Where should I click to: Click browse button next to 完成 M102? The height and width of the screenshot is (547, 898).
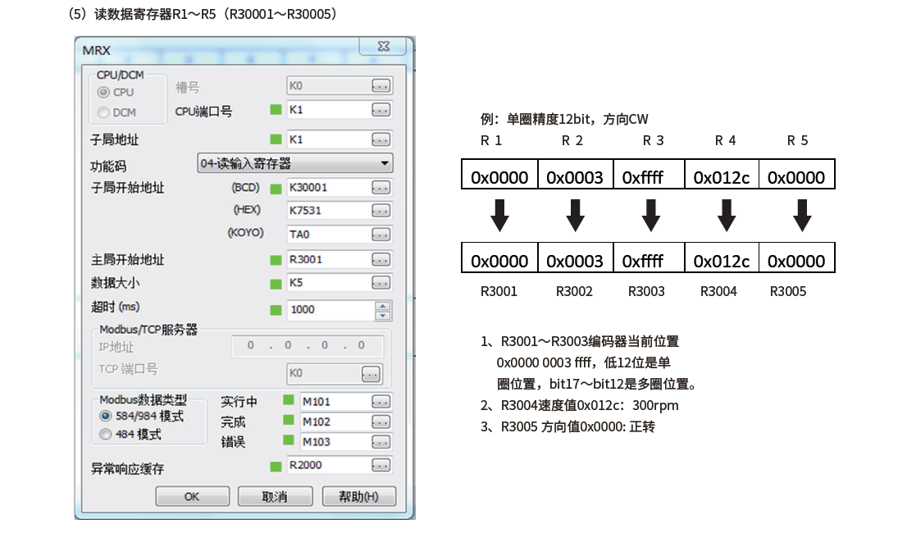point(381,422)
